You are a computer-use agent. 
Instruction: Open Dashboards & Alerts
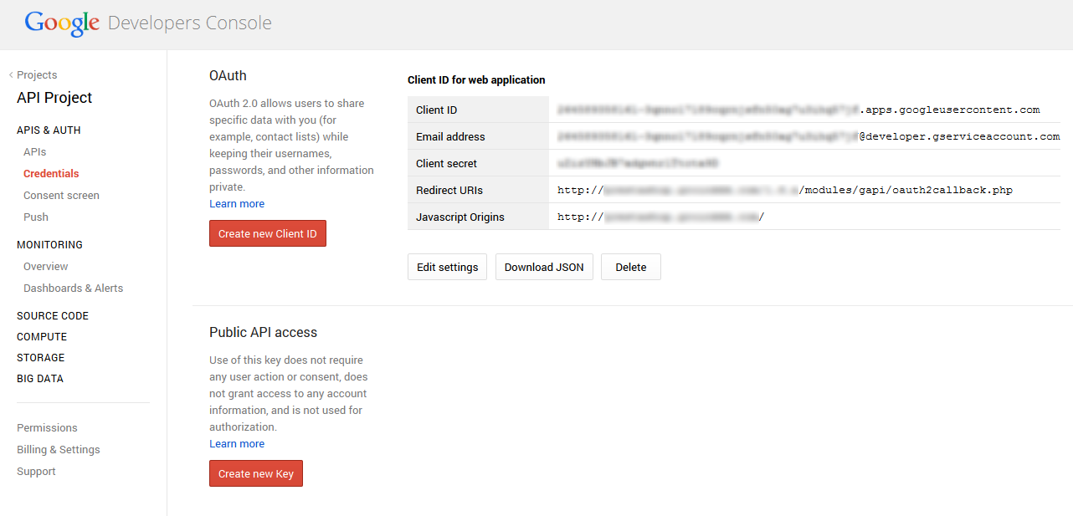click(73, 289)
